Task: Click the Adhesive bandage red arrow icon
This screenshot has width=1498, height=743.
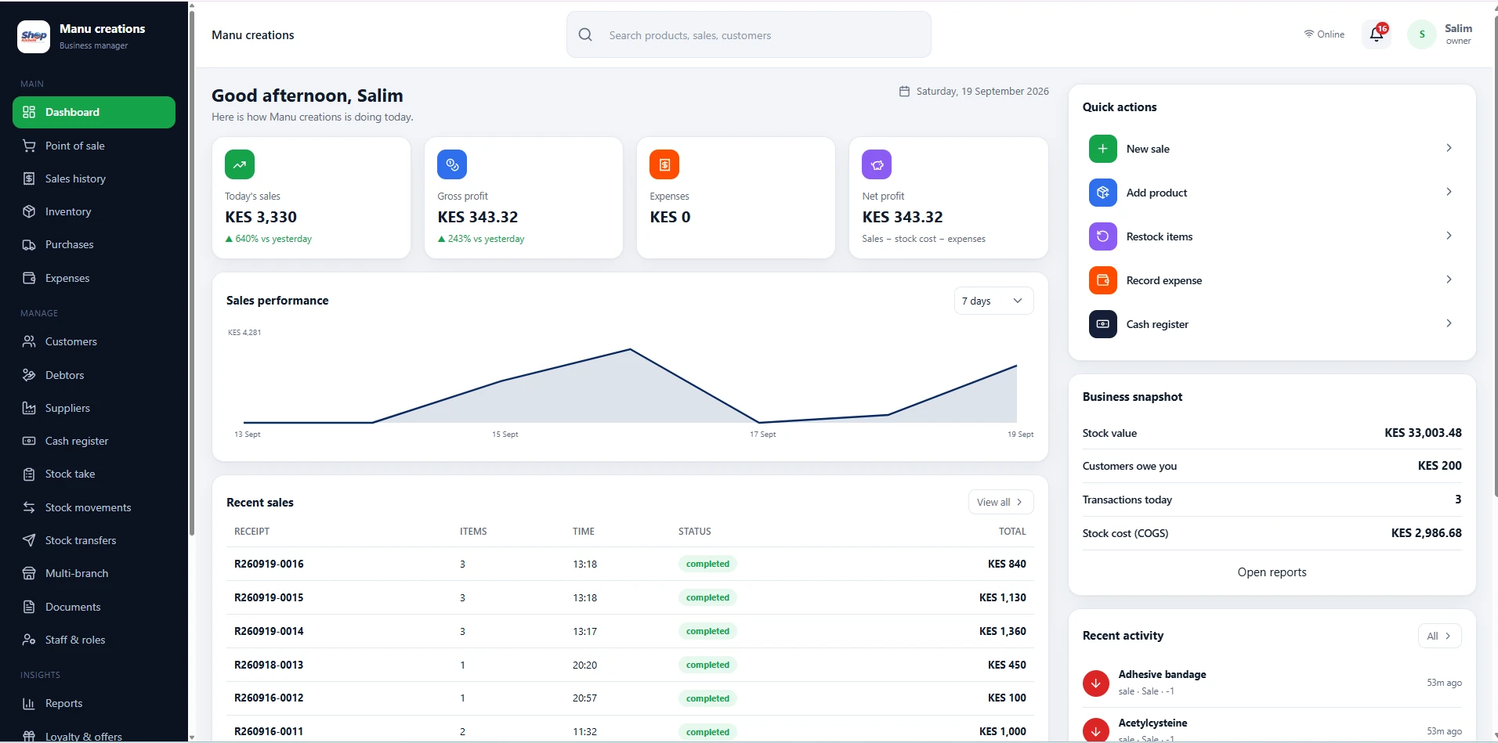Action: point(1095,683)
